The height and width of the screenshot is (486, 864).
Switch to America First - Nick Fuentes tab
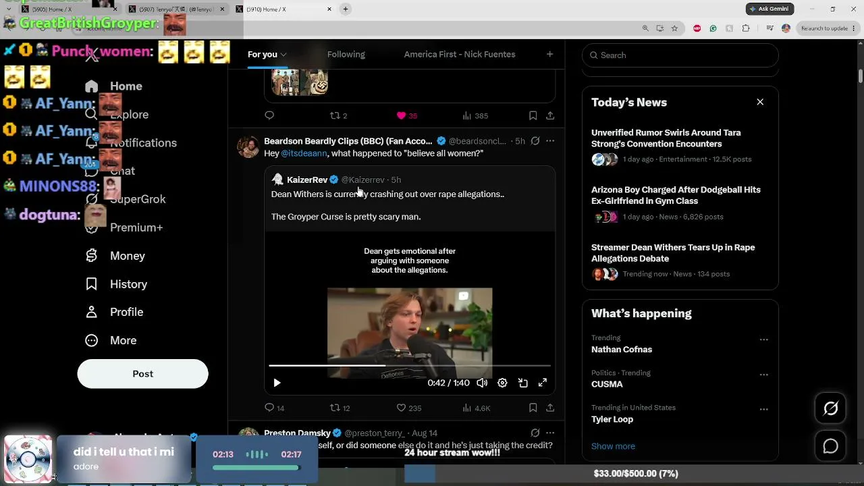[460, 55]
